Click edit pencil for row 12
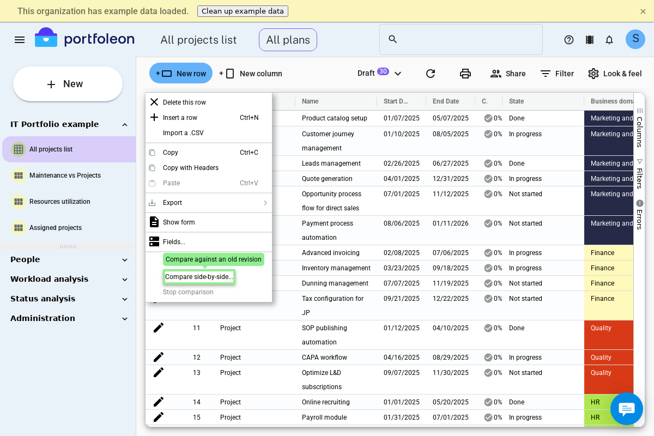The height and width of the screenshot is (436, 654). pyautogui.click(x=159, y=357)
